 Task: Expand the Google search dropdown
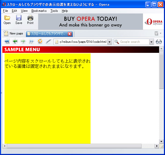tap(151, 42)
